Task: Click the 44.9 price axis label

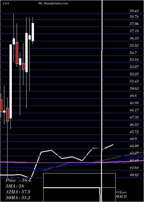Action: click(x=133, y=139)
